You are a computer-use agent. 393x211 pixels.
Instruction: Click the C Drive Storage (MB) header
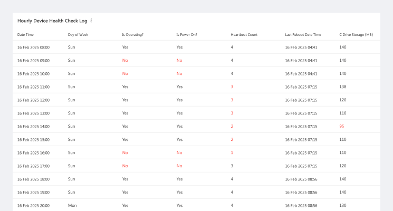point(356,35)
